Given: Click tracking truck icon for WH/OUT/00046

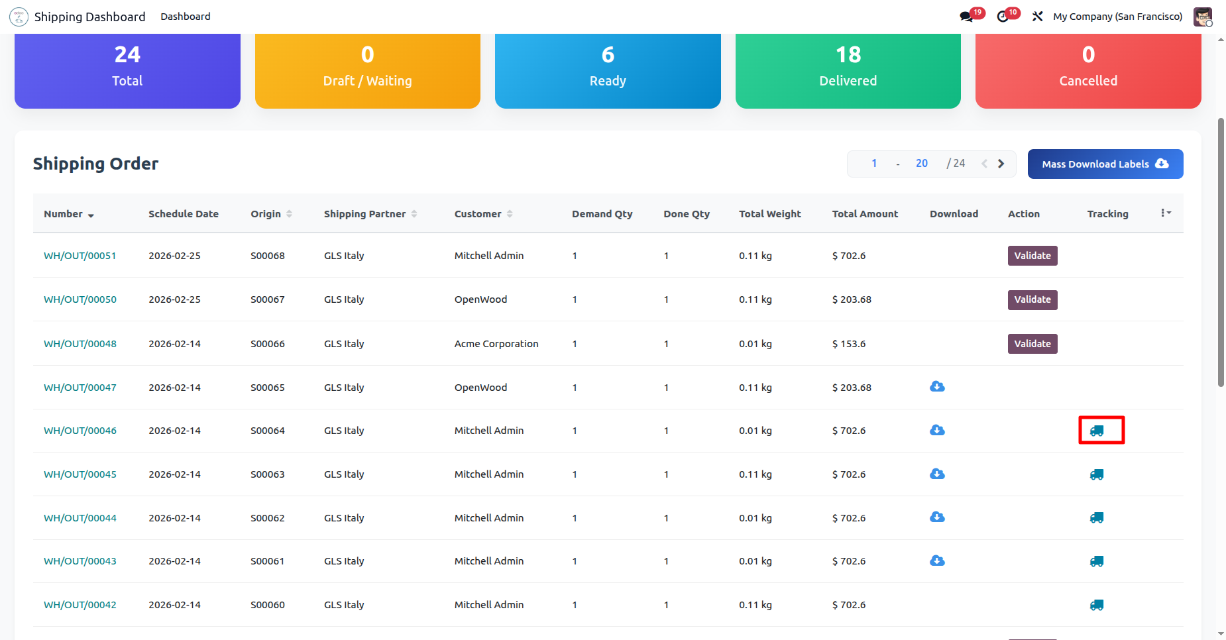Looking at the screenshot, I should (x=1097, y=431).
